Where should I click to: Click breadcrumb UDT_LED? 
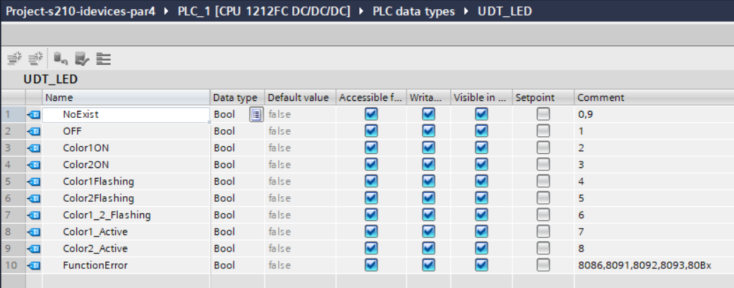point(505,11)
